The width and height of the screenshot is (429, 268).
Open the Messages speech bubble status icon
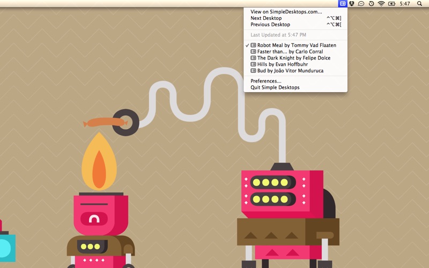361,4
